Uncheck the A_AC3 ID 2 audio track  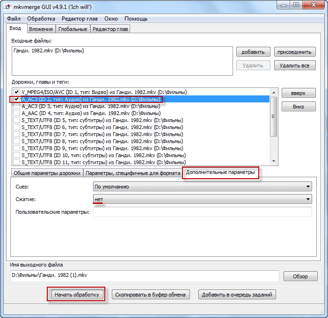[x=16, y=99]
